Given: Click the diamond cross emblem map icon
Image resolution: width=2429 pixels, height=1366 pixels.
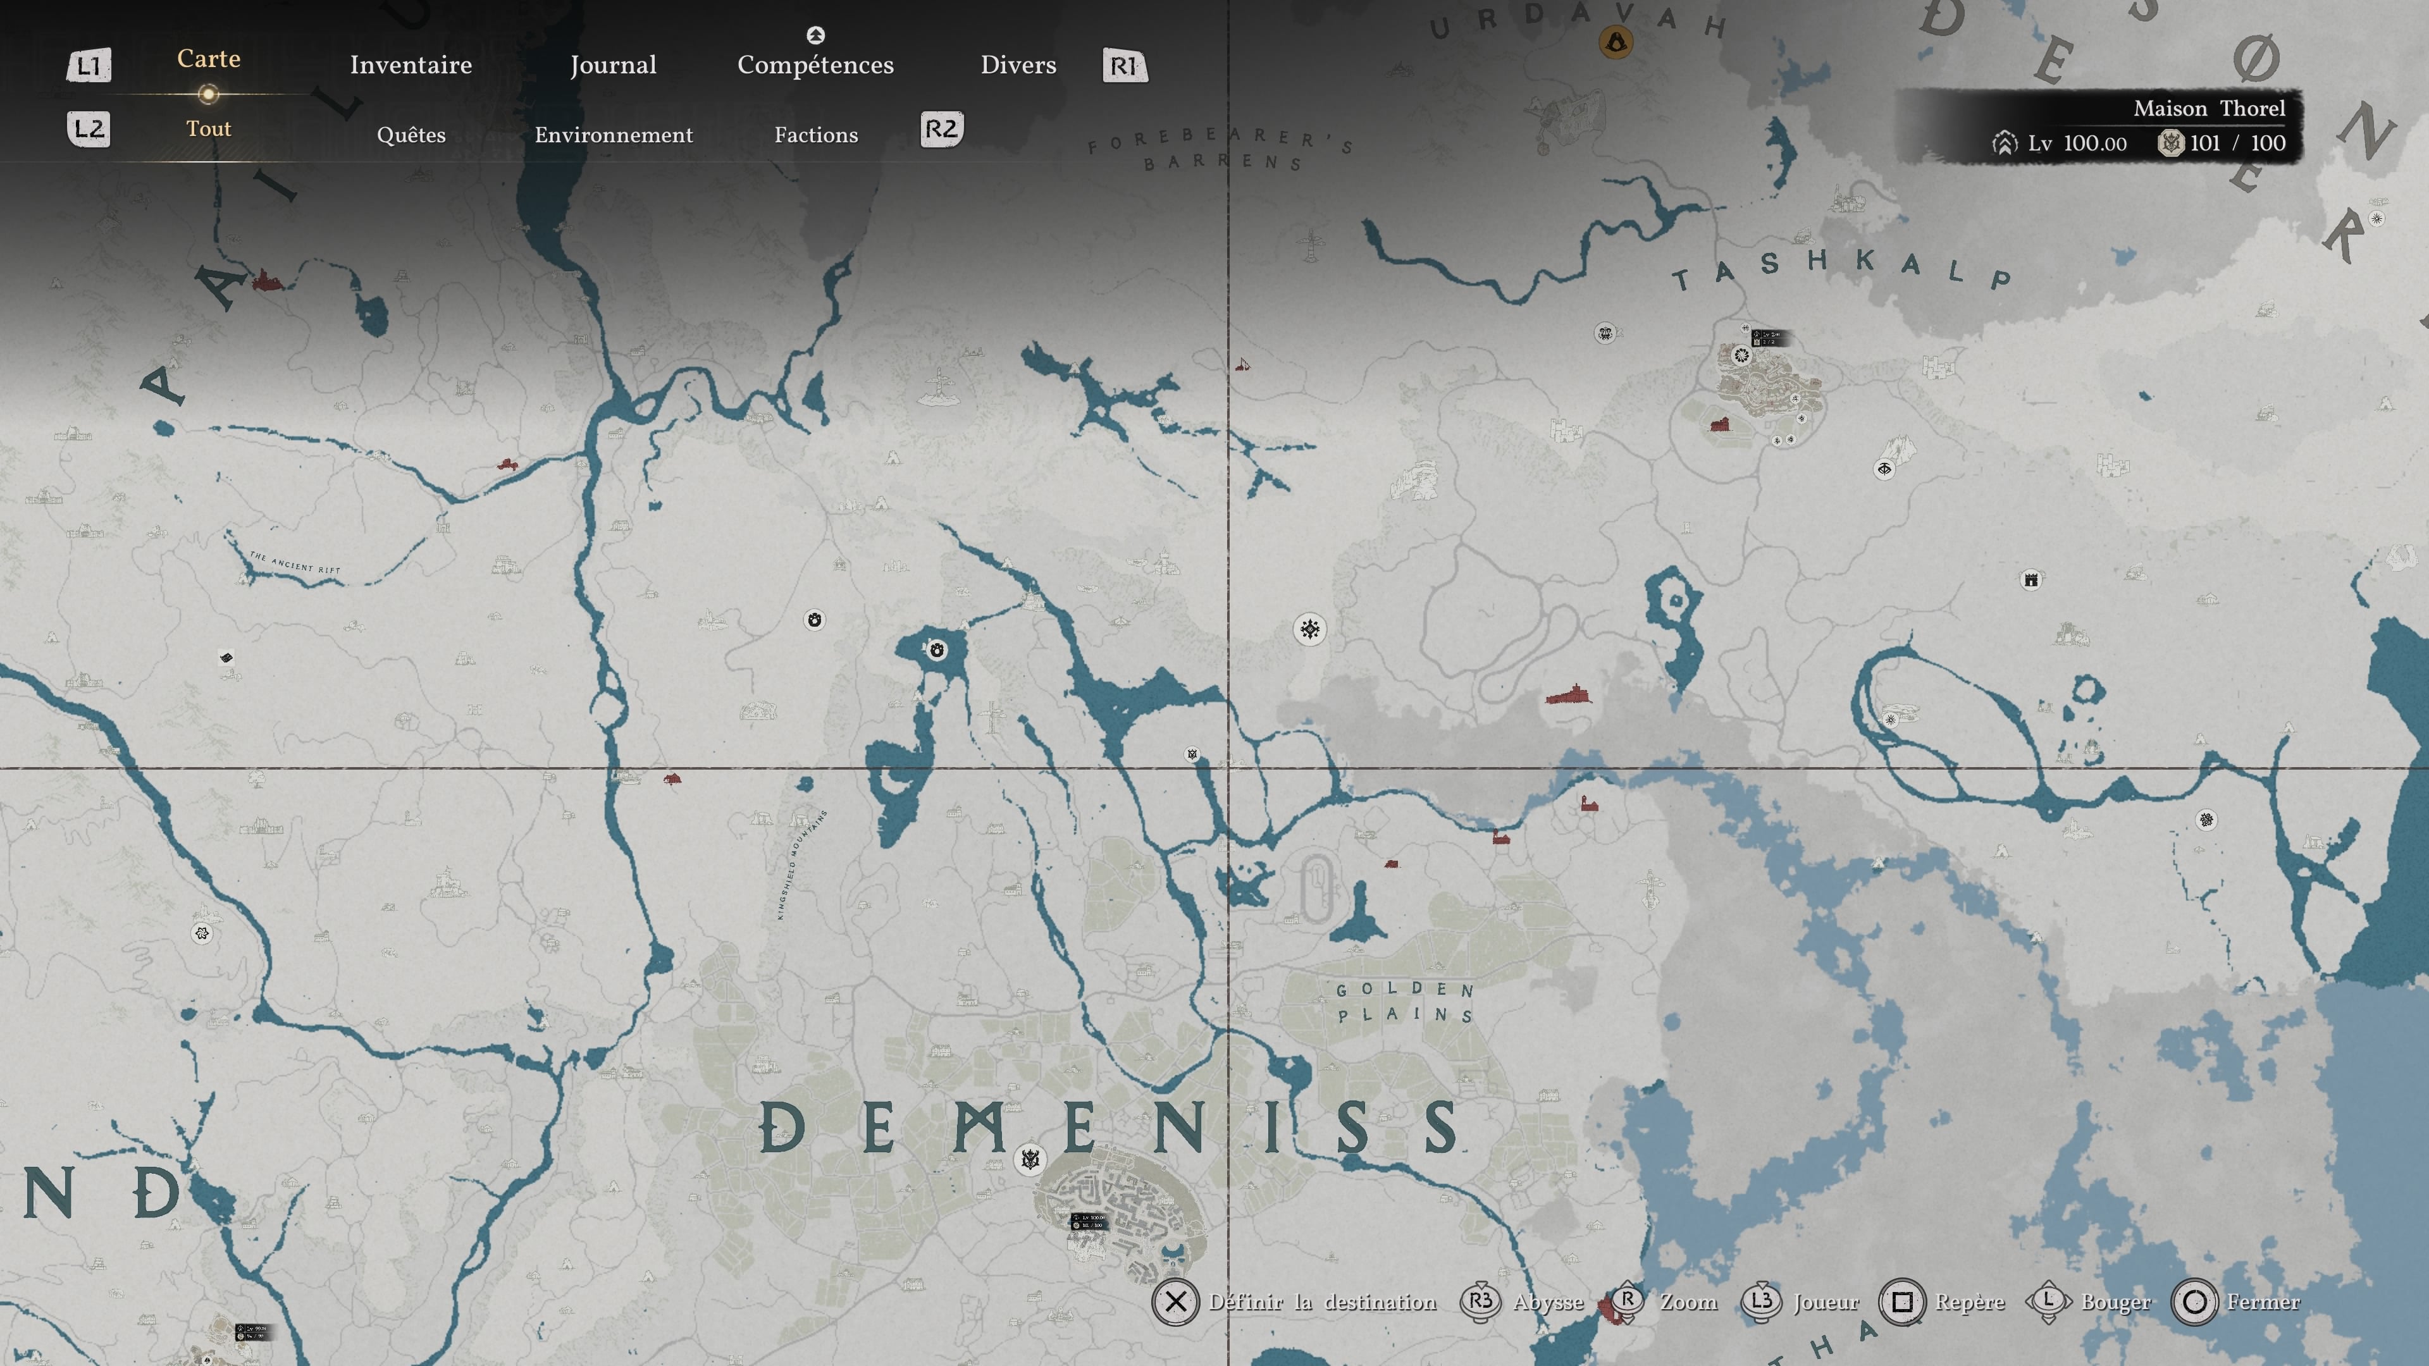Looking at the screenshot, I should 1310,629.
